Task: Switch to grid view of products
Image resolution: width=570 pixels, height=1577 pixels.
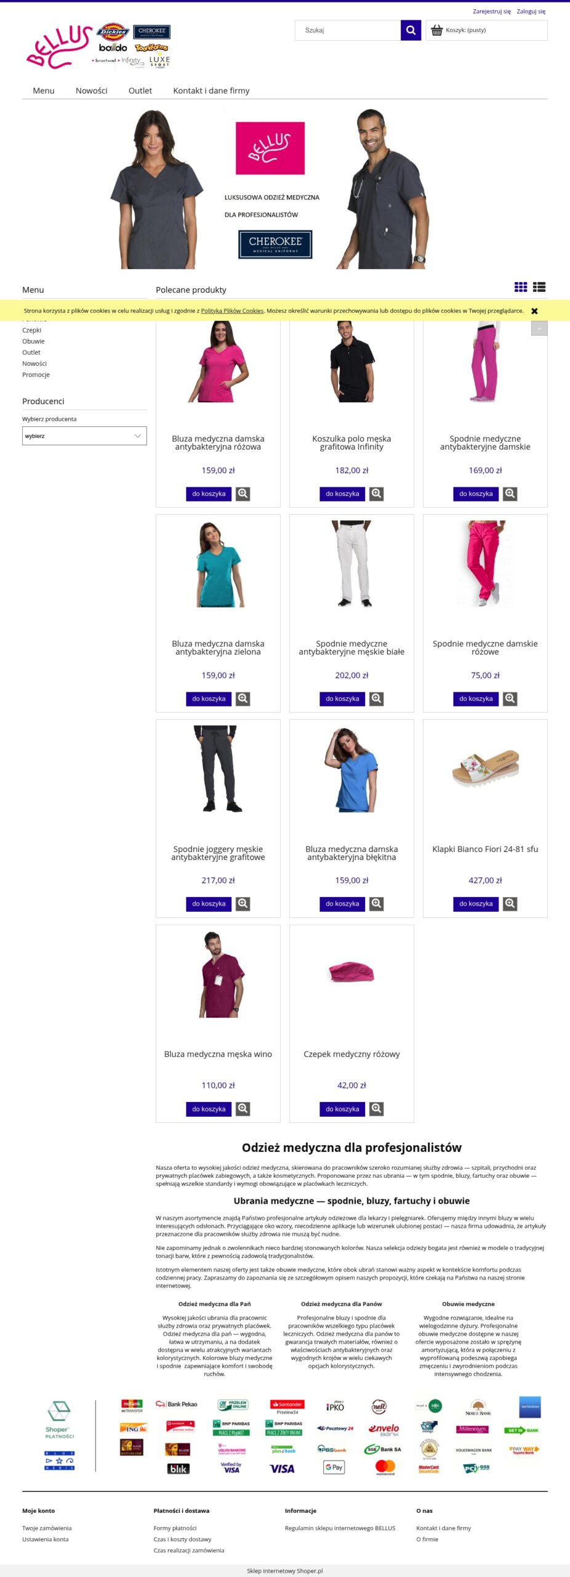Action: (x=521, y=287)
